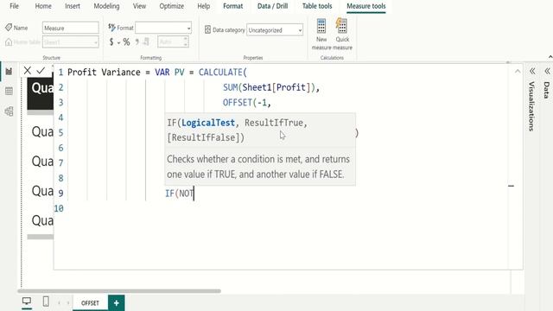Commit the formula with checkmark
This screenshot has width=553, height=311.
point(41,71)
